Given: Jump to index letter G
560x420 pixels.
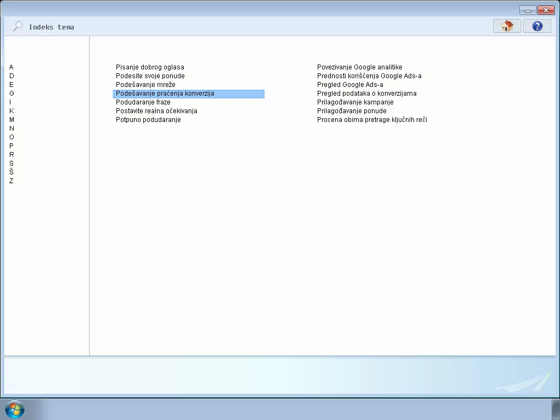Looking at the screenshot, I should (x=12, y=93).
